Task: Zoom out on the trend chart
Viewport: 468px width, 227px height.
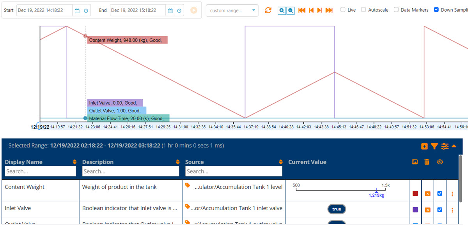Action: click(x=291, y=11)
